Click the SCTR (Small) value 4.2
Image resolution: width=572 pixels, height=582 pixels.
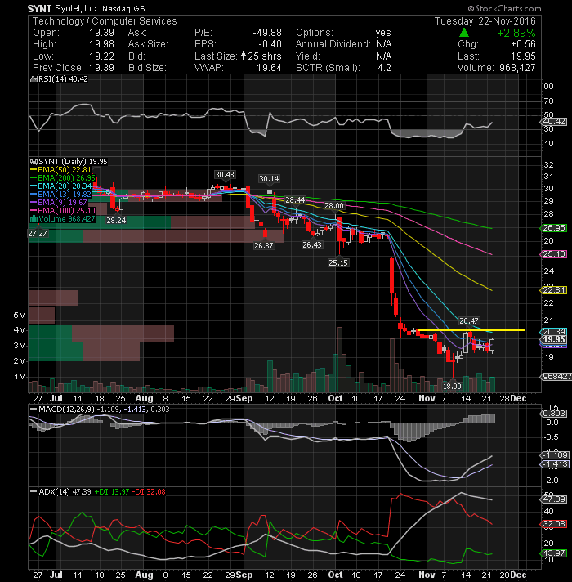pyautogui.click(x=384, y=68)
